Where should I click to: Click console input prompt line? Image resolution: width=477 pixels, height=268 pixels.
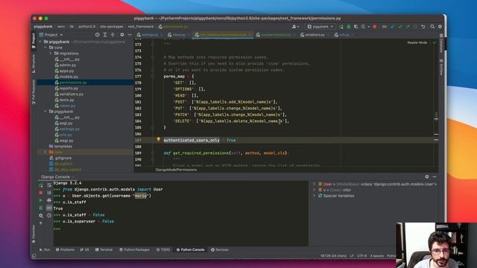(181, 229)
